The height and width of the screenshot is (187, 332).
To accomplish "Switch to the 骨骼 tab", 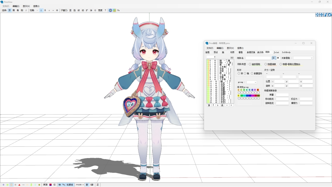I will point(241,52).
